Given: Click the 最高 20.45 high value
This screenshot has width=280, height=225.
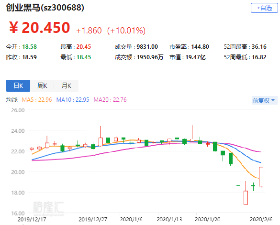Looking at the screenshot, I should pos(76,47).
